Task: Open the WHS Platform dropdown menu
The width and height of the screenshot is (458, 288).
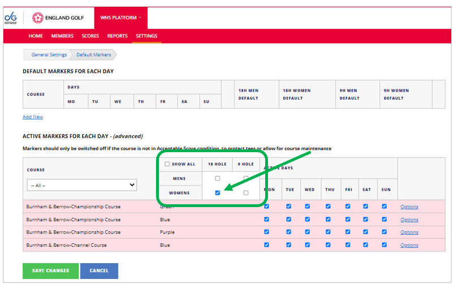Action: click(x=120, y=18)
